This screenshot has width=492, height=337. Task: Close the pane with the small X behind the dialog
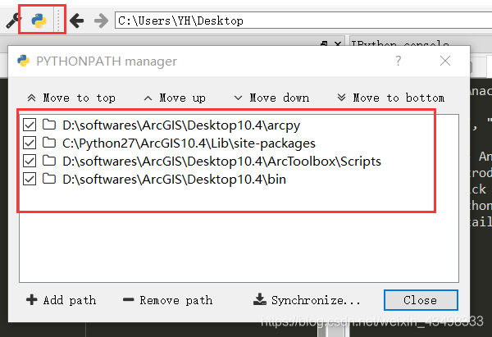click(338, 43)
